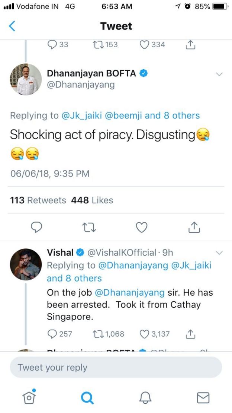Tap the back arrow to leave the Tweet view
Image resolution: width=232 pixels, height=413 pixels.
12,26
